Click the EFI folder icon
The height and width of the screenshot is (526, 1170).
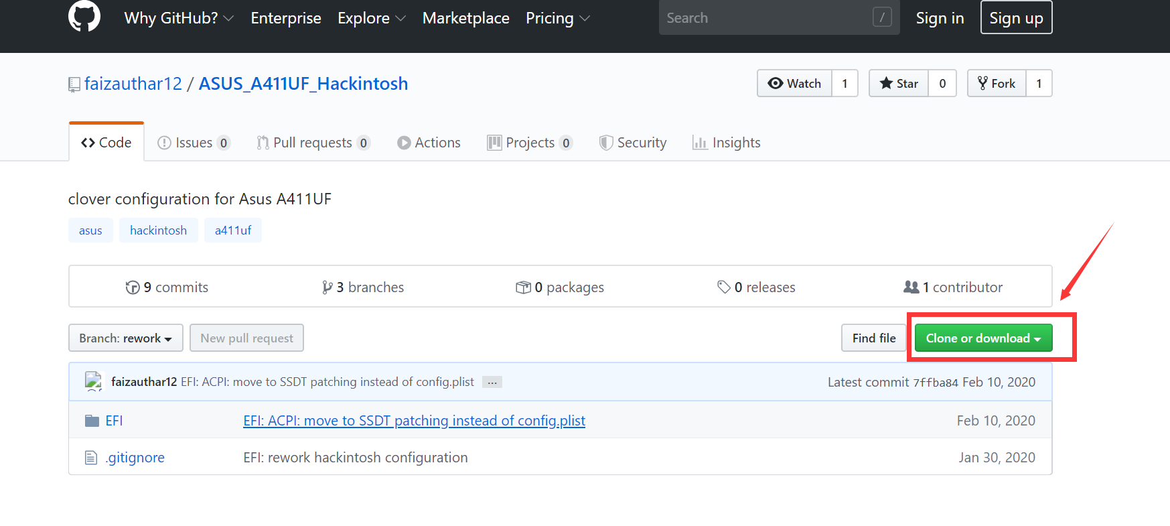pos(92,421)
